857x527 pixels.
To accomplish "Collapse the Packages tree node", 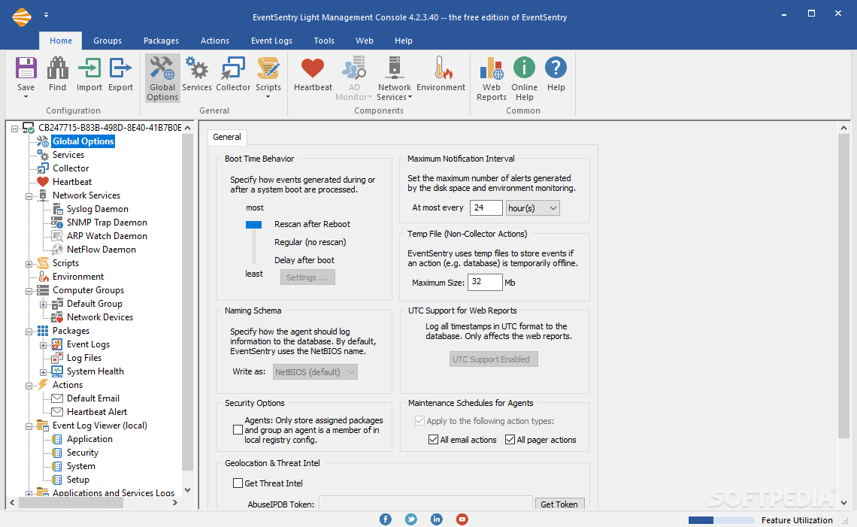I will pyautogui.click(x=29, y=332).
